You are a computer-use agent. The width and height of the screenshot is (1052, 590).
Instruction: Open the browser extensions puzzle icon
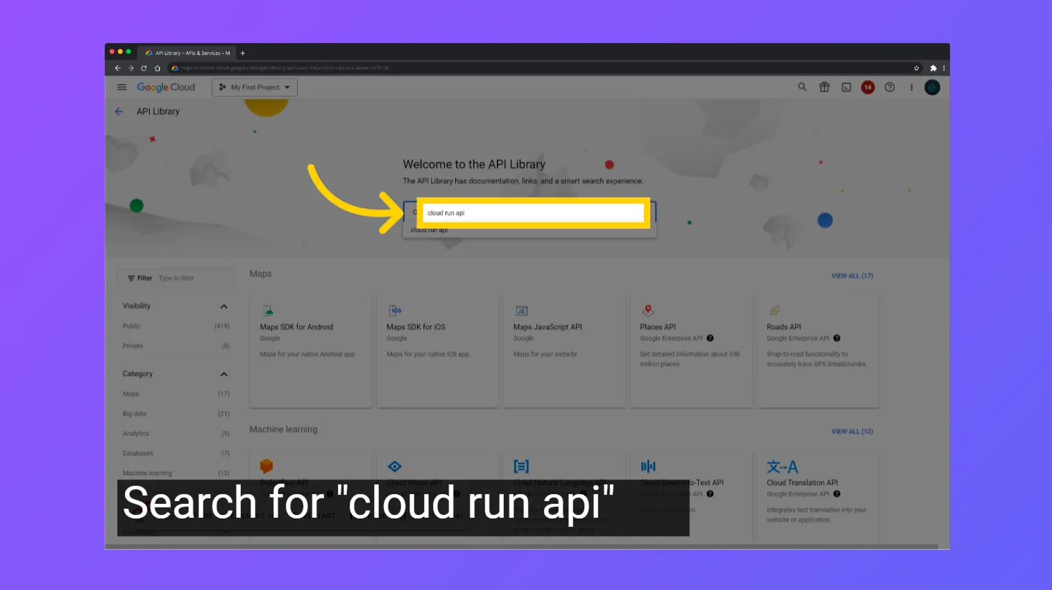[x=933, y=68]
